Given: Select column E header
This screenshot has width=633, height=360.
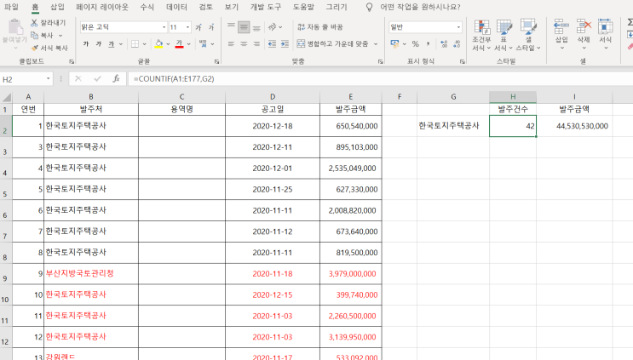Looking at the screenshot, I should [350, 97].
